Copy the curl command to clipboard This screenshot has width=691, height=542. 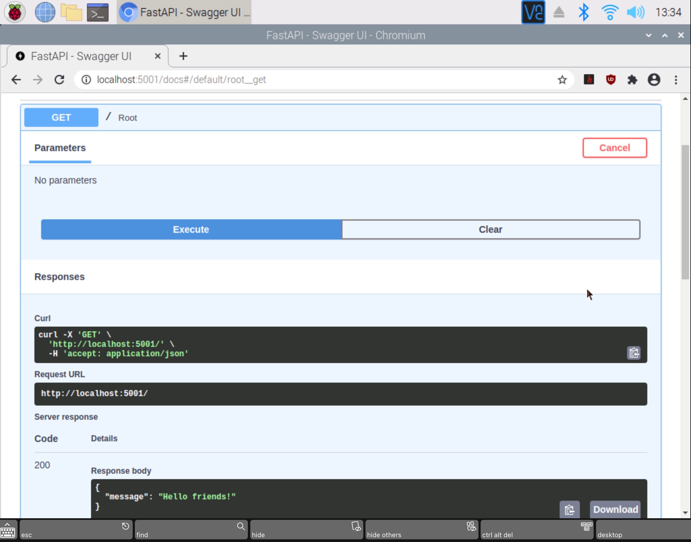(633, 353)
